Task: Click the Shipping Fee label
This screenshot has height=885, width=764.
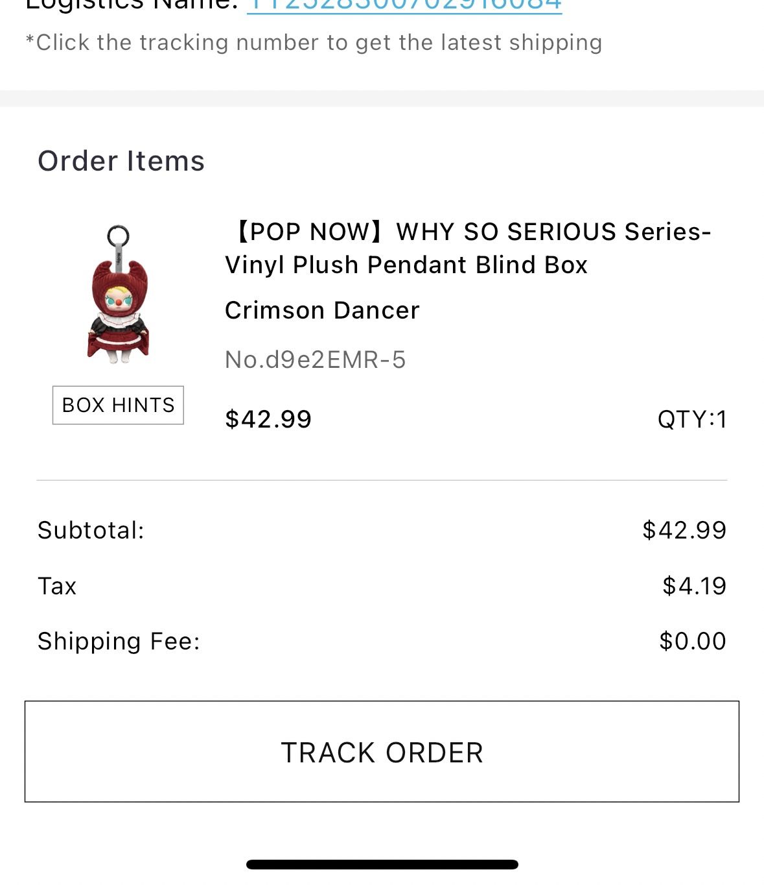Action: (x=119, y=641)
